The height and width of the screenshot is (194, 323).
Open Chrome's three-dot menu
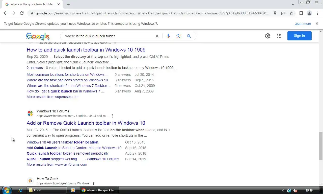[317, 13]
